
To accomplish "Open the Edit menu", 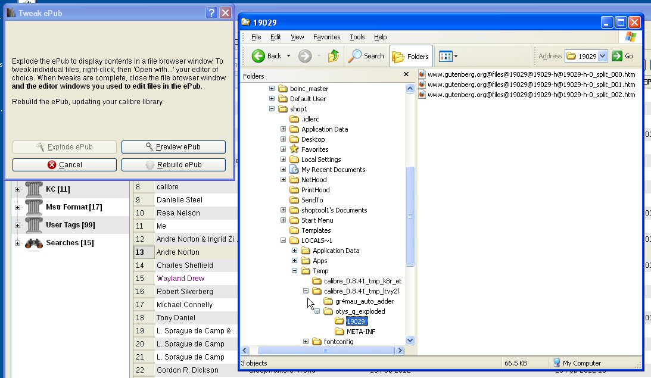I will 276,37.
